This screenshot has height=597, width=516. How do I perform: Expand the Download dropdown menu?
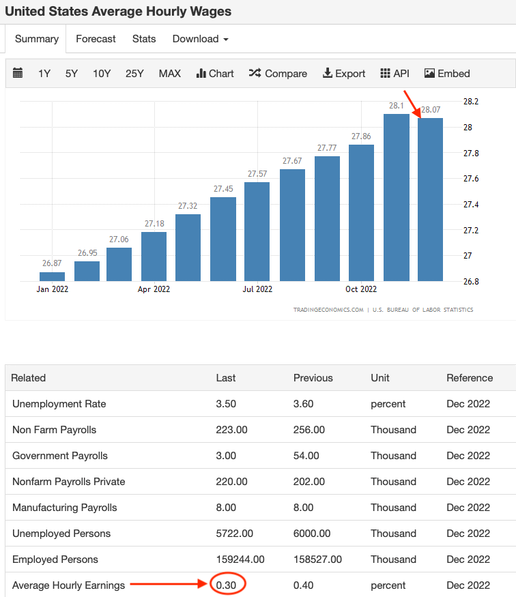(200, 39)
